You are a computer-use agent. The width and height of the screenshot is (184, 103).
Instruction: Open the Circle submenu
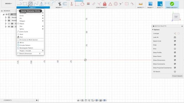pyautogui.click(x=30, y=16)
